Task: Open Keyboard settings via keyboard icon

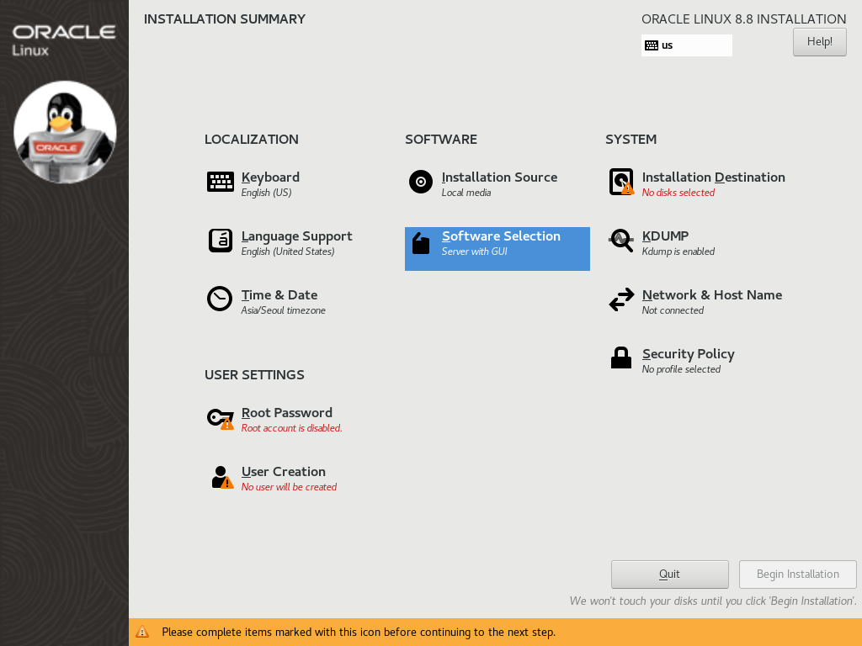Action: pos(221,182)
